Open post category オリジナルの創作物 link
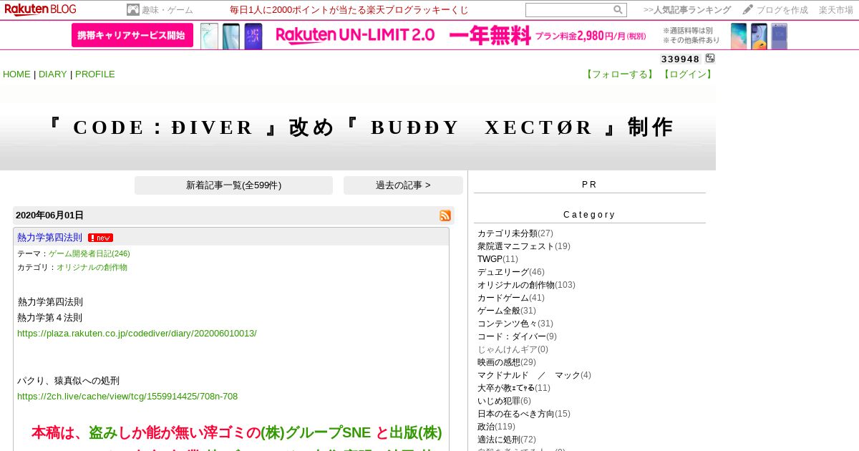The height and width of the screenshot is (451, 859). [92, 267]
